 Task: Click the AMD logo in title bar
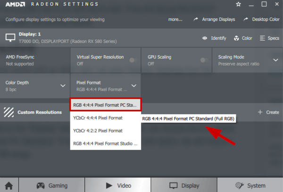coord(15,4)
